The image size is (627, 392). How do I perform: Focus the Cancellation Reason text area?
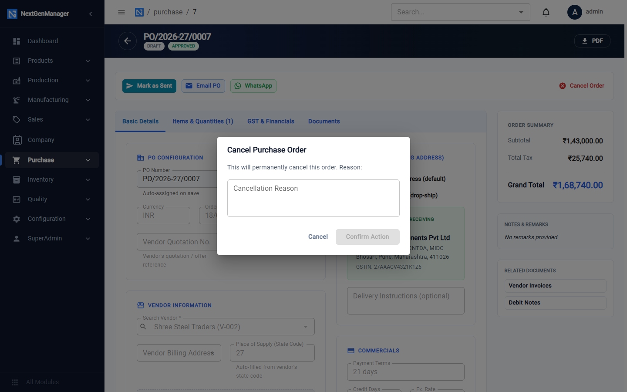click(x=313, y=198)
